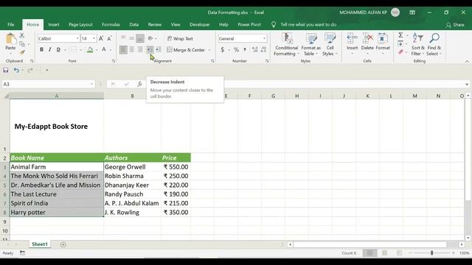Viewport: 472px width, 265px height.
Task: Switch to the Insert tab
Action: [x=54, y=24]
